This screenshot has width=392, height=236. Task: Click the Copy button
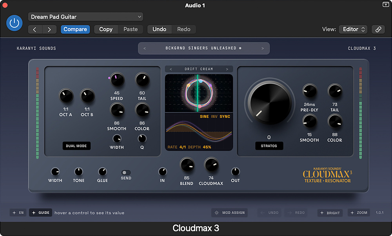coord(106,29)
